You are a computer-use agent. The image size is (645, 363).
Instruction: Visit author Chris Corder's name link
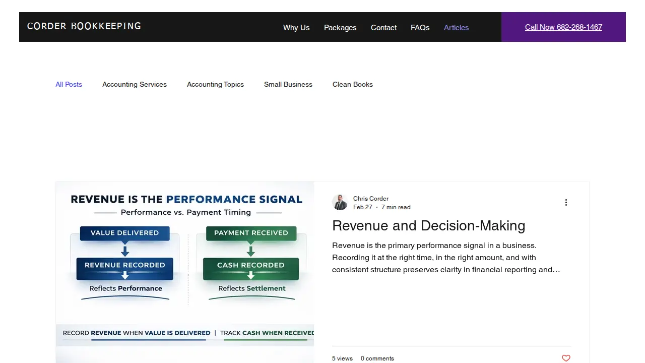(x=371, y=199)
